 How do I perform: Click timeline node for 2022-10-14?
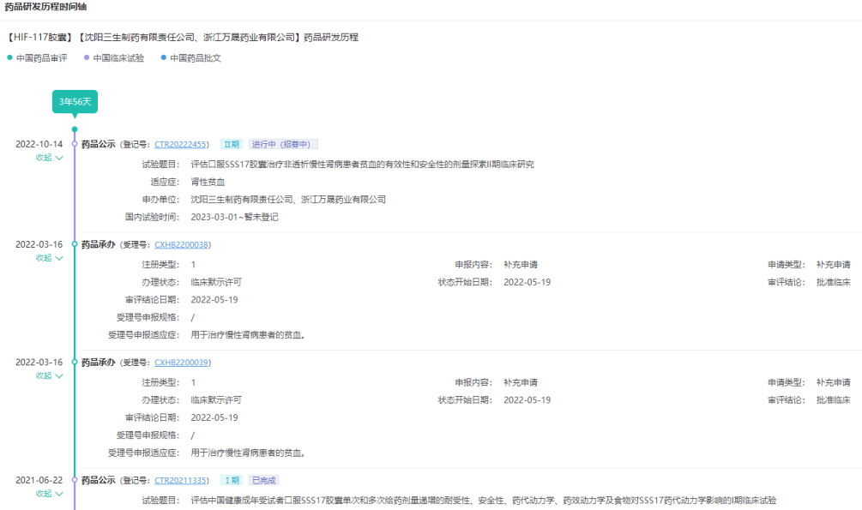click(x=75, y=144)
